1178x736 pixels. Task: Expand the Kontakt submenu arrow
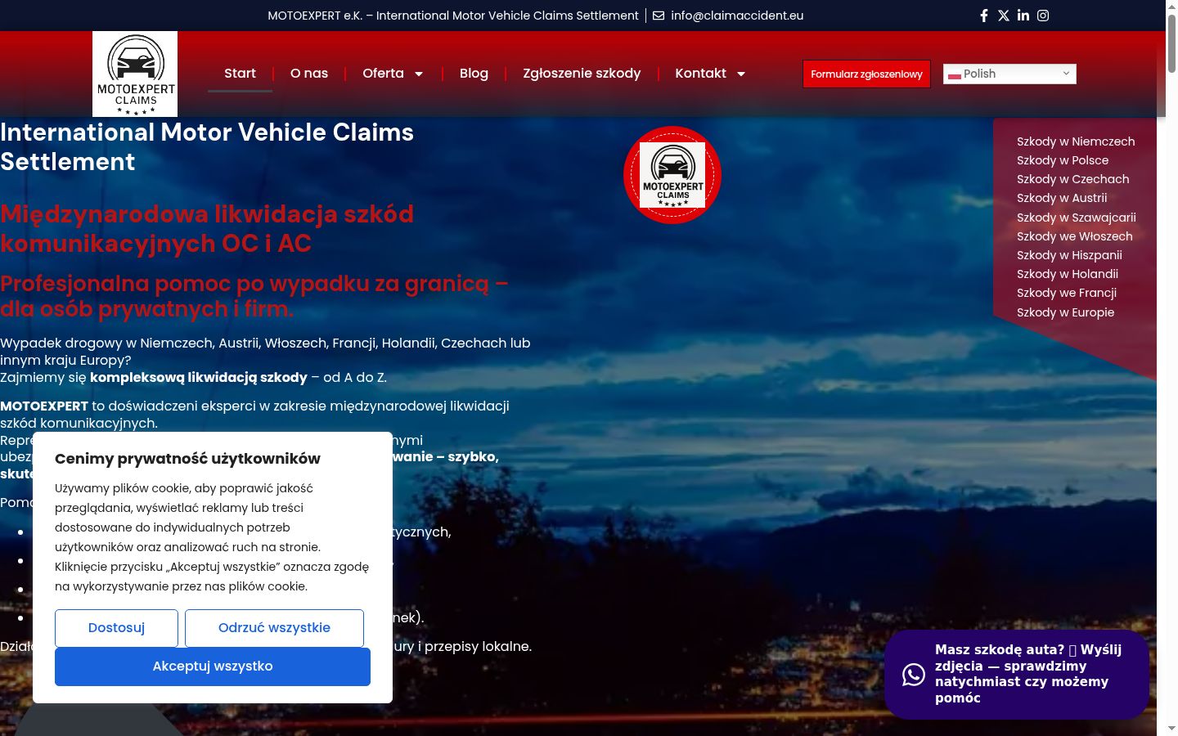[x=741, y=74]
